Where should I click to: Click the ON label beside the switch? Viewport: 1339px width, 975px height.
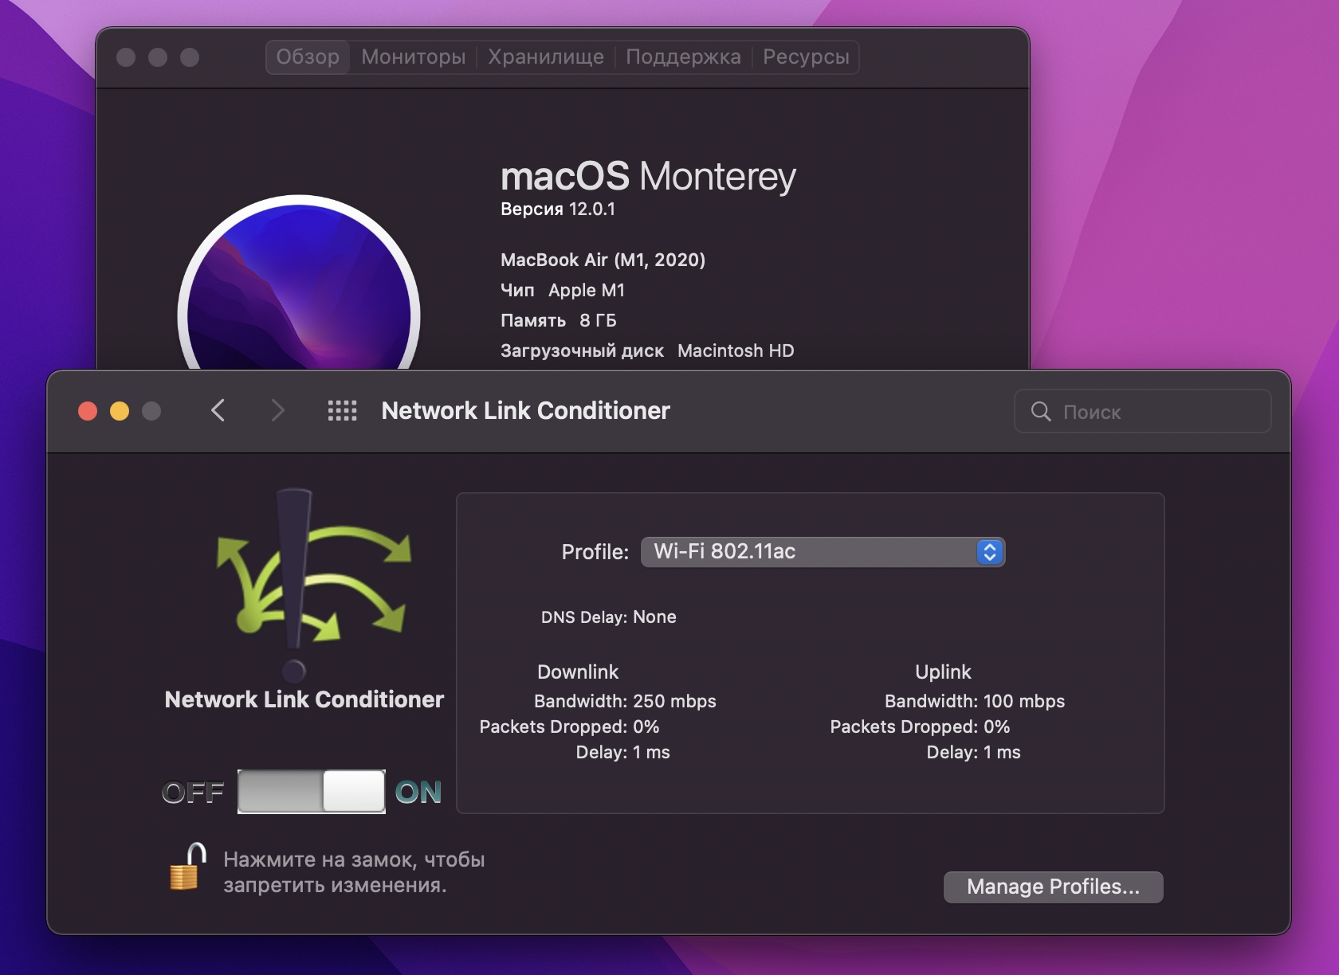418,793
